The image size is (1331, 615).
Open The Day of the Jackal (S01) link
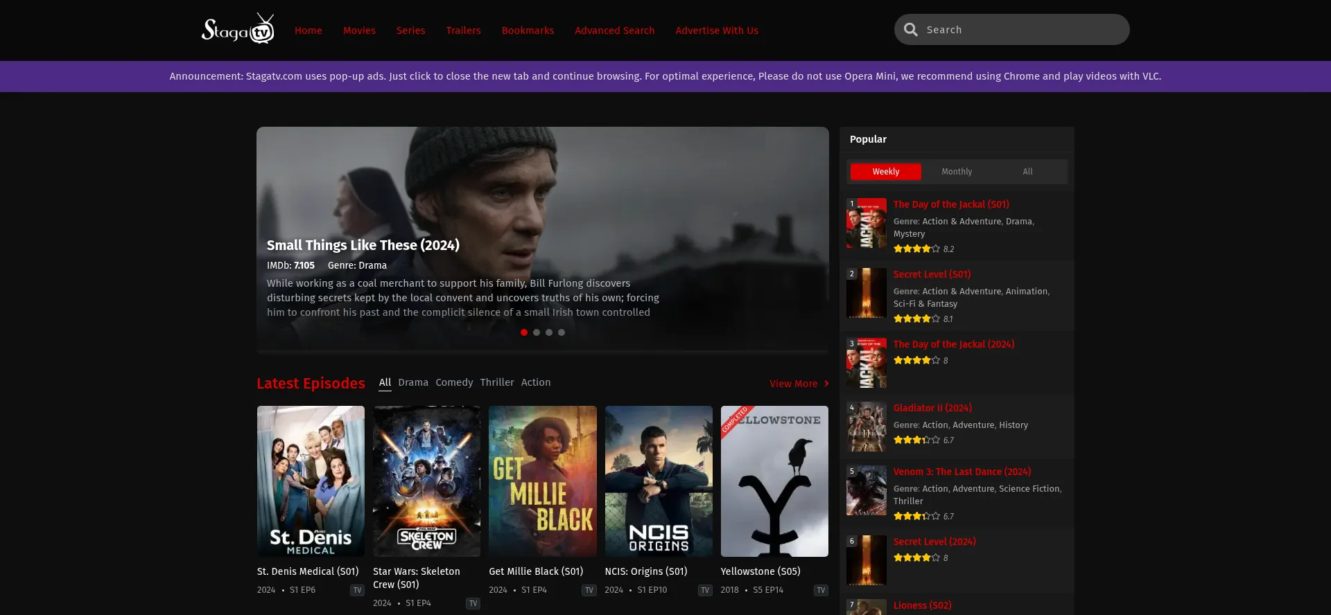click(x=951, y=204)
